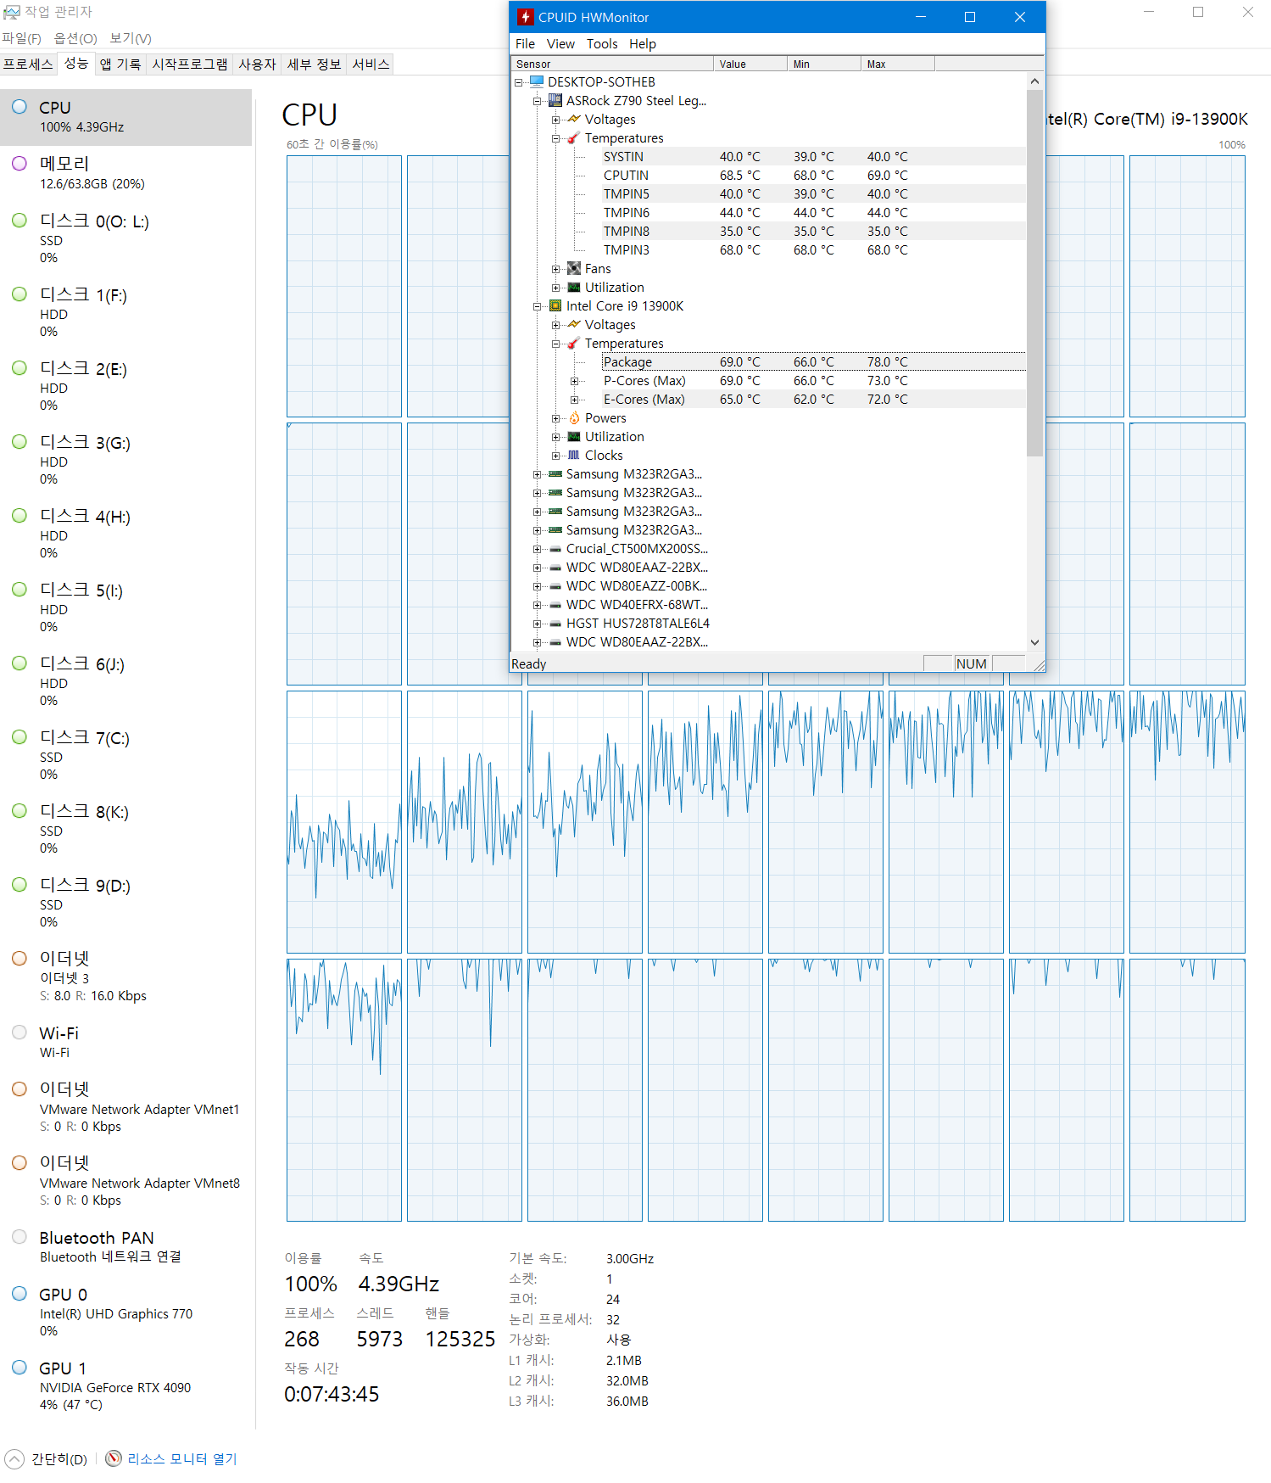1271x1483 pixels.
Task: Select 디스크 0(O: L:) in sidebar
Action: pos(126,238)
